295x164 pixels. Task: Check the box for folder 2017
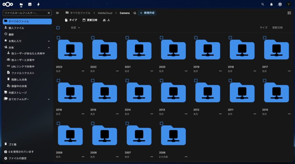(x=264, y=38)
